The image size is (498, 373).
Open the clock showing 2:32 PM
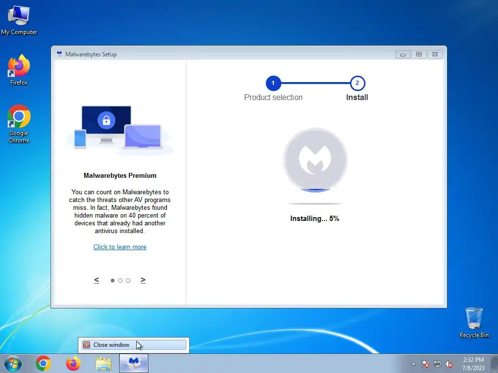coord(473,364)
